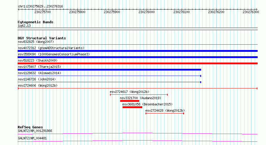266x145 pixels.
Task: Open esv3589090 (1000GenomesConsortiumPhase3) label
Action: click(x=54, y=54)
